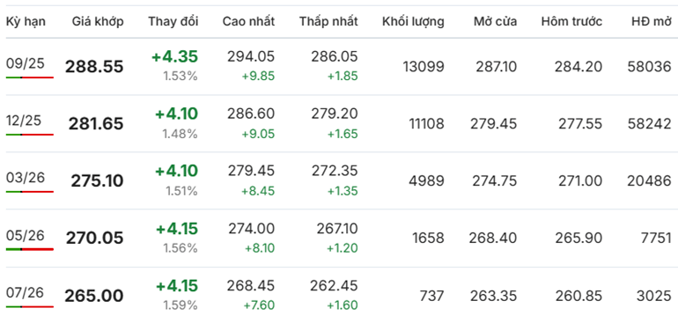Open the 05/26 contract term link
678x323 pixels.
tap(25, 235)
